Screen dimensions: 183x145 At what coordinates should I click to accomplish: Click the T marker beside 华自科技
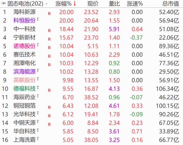38,130
